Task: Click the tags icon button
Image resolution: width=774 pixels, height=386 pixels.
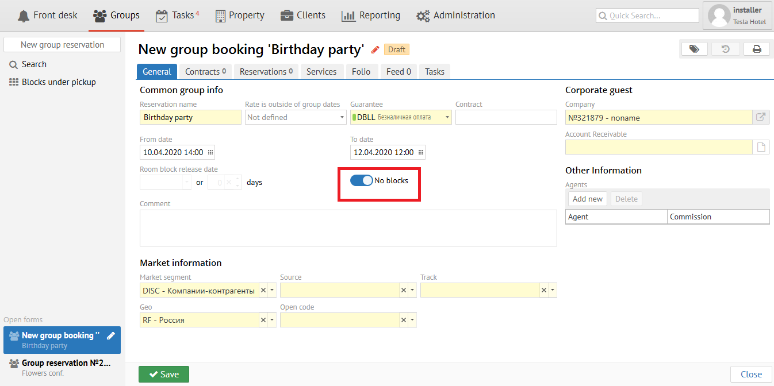Action: pyautogui.click(x=694, y=49)
